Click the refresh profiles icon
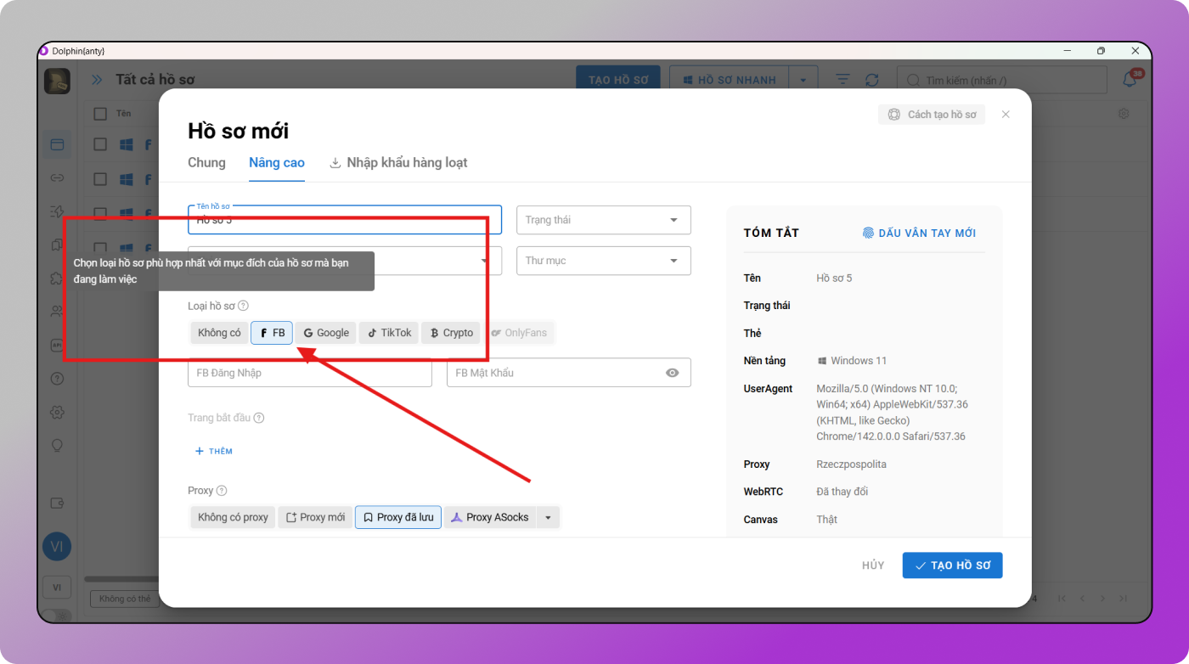 click(871, 80)
